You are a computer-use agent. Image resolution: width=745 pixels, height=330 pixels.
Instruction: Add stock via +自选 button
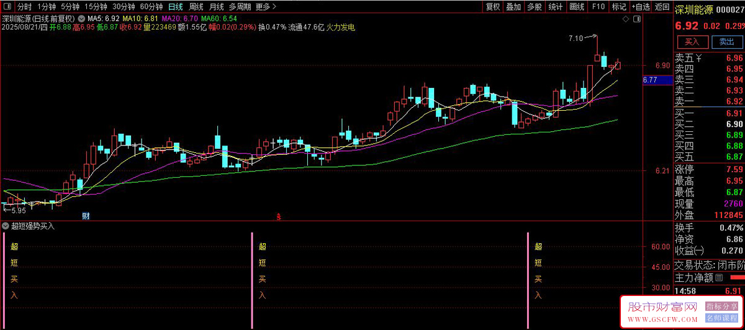coord(641,7)
